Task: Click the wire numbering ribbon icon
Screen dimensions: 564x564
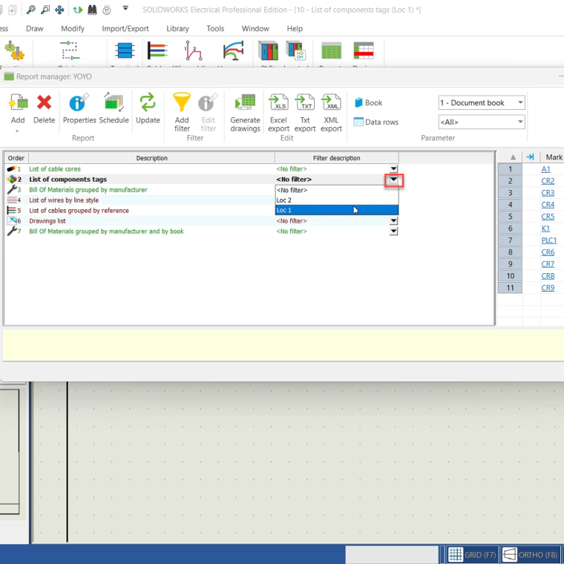Action: [193, 50]
